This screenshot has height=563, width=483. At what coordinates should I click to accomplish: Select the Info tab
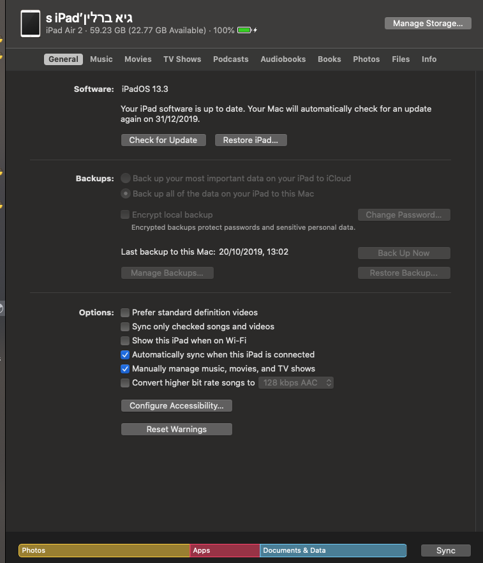pyautogui.click(x=429, y=59)
